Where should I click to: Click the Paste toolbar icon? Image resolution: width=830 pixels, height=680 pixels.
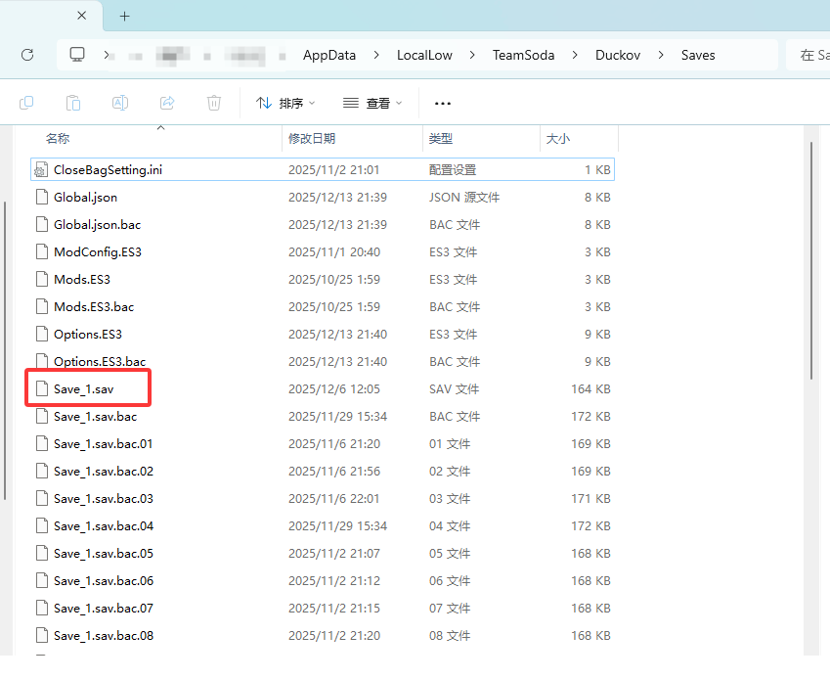pyautogui.click(x=73, y=103)
